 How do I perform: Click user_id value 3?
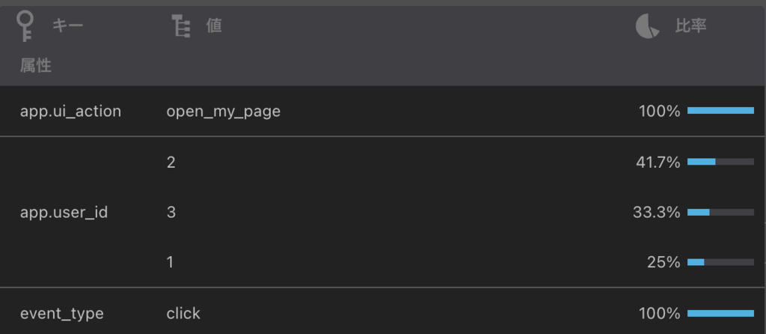coord(171,212)
